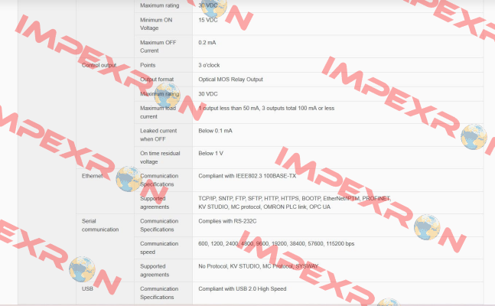Click "30 VDC" under Optical MOS Relay Output
Screen dimensions: 495x306
click(x=208, y=94)
